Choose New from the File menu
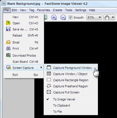Viewport: 117px width, 118px height. (x=23, y=17)
